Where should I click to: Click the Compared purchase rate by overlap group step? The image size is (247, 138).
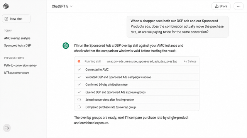click(x=137, y=107)
